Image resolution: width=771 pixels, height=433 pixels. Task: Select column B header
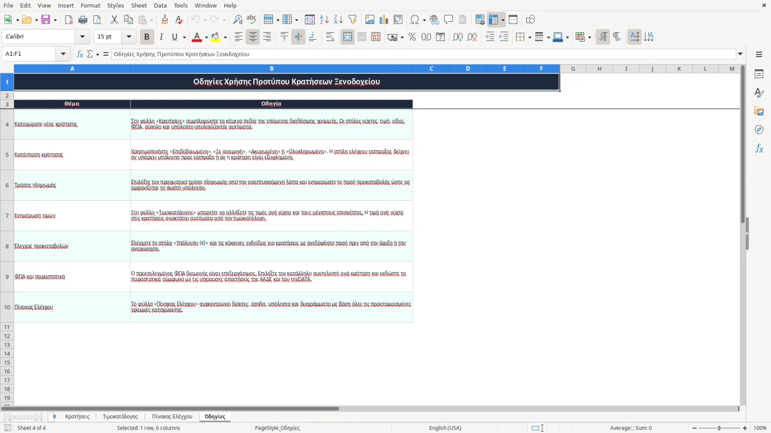(x=271, y=69)
